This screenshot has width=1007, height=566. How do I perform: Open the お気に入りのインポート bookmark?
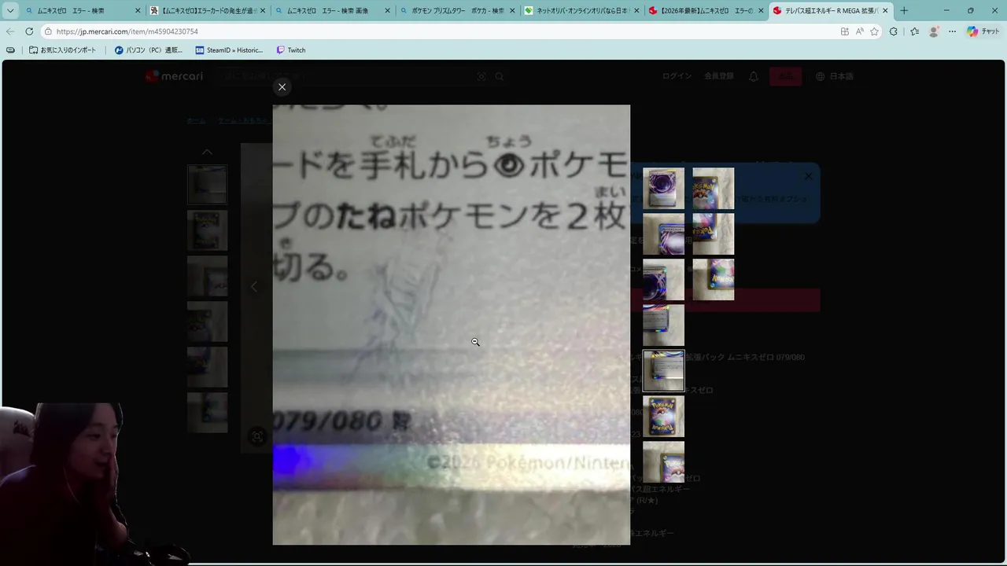pos(62,50)
